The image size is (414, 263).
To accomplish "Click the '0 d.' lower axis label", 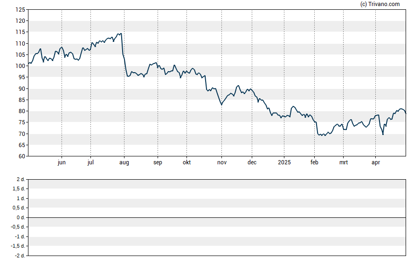I will (21, 218).
